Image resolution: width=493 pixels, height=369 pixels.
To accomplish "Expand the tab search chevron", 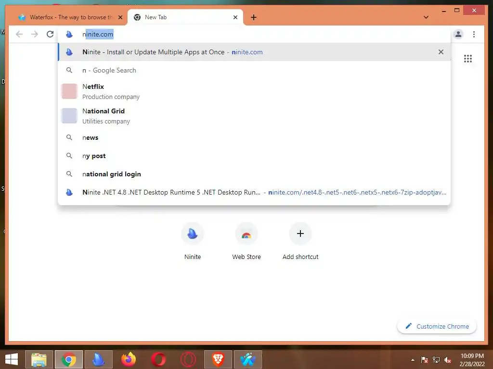I will 426,17.
